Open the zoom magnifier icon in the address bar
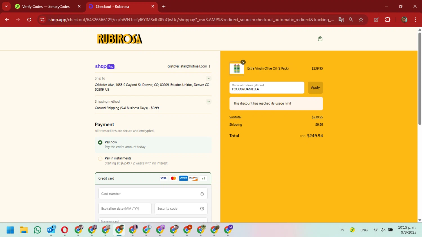The image size is (422, 237). point(351,20)
